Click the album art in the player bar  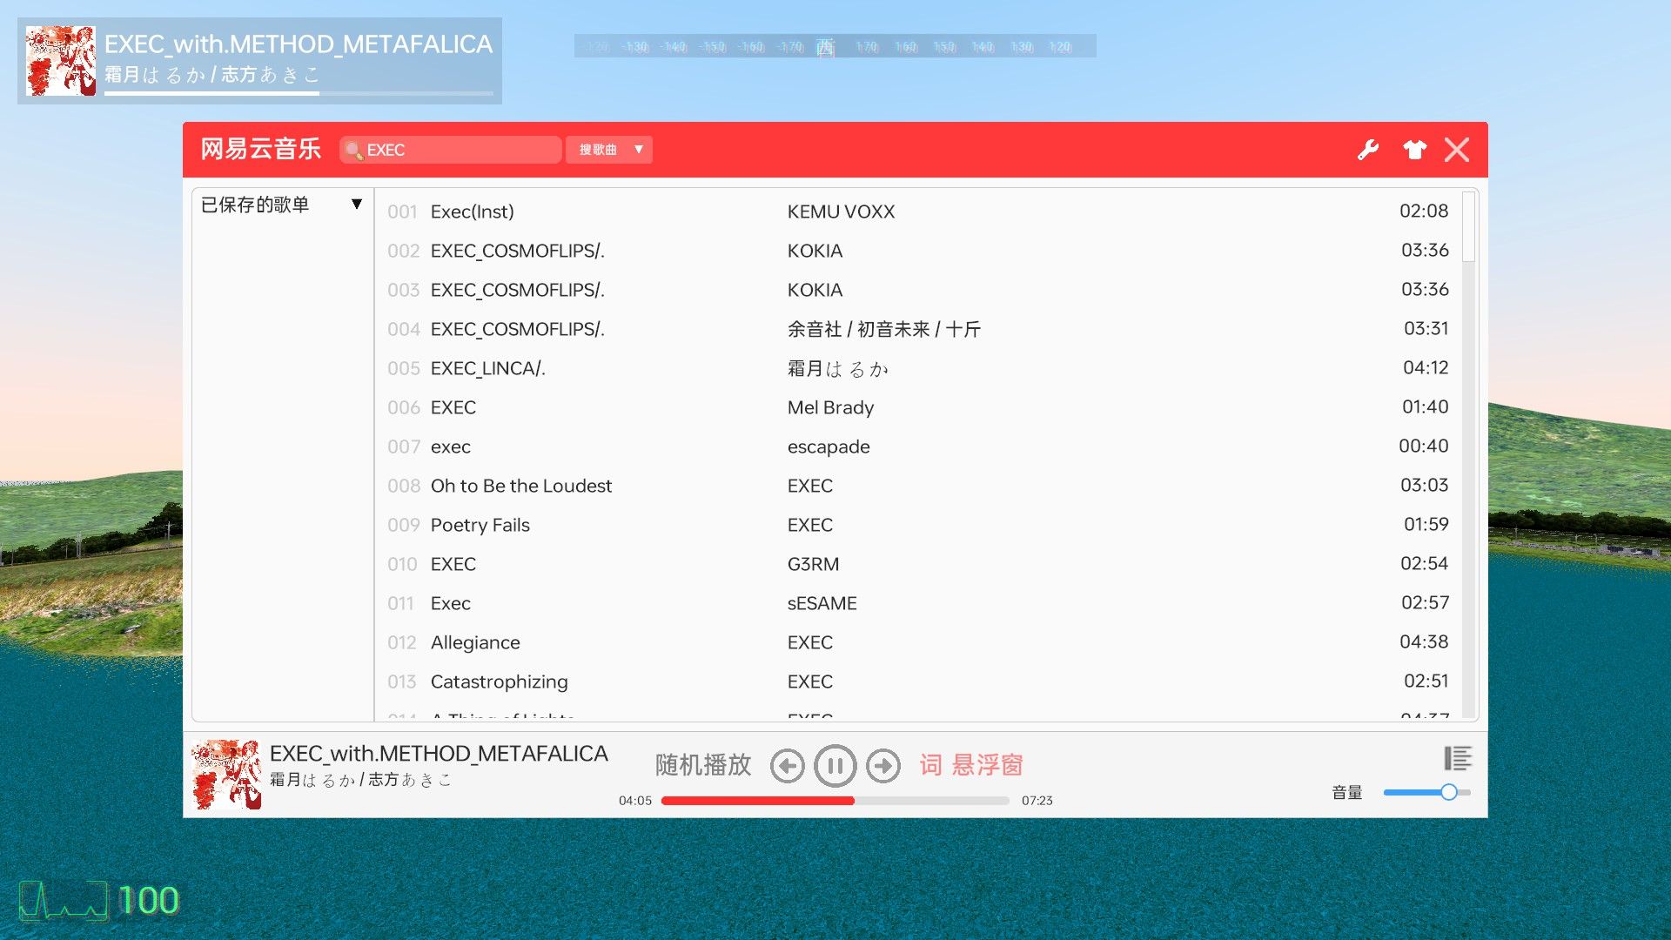point(226,775)
